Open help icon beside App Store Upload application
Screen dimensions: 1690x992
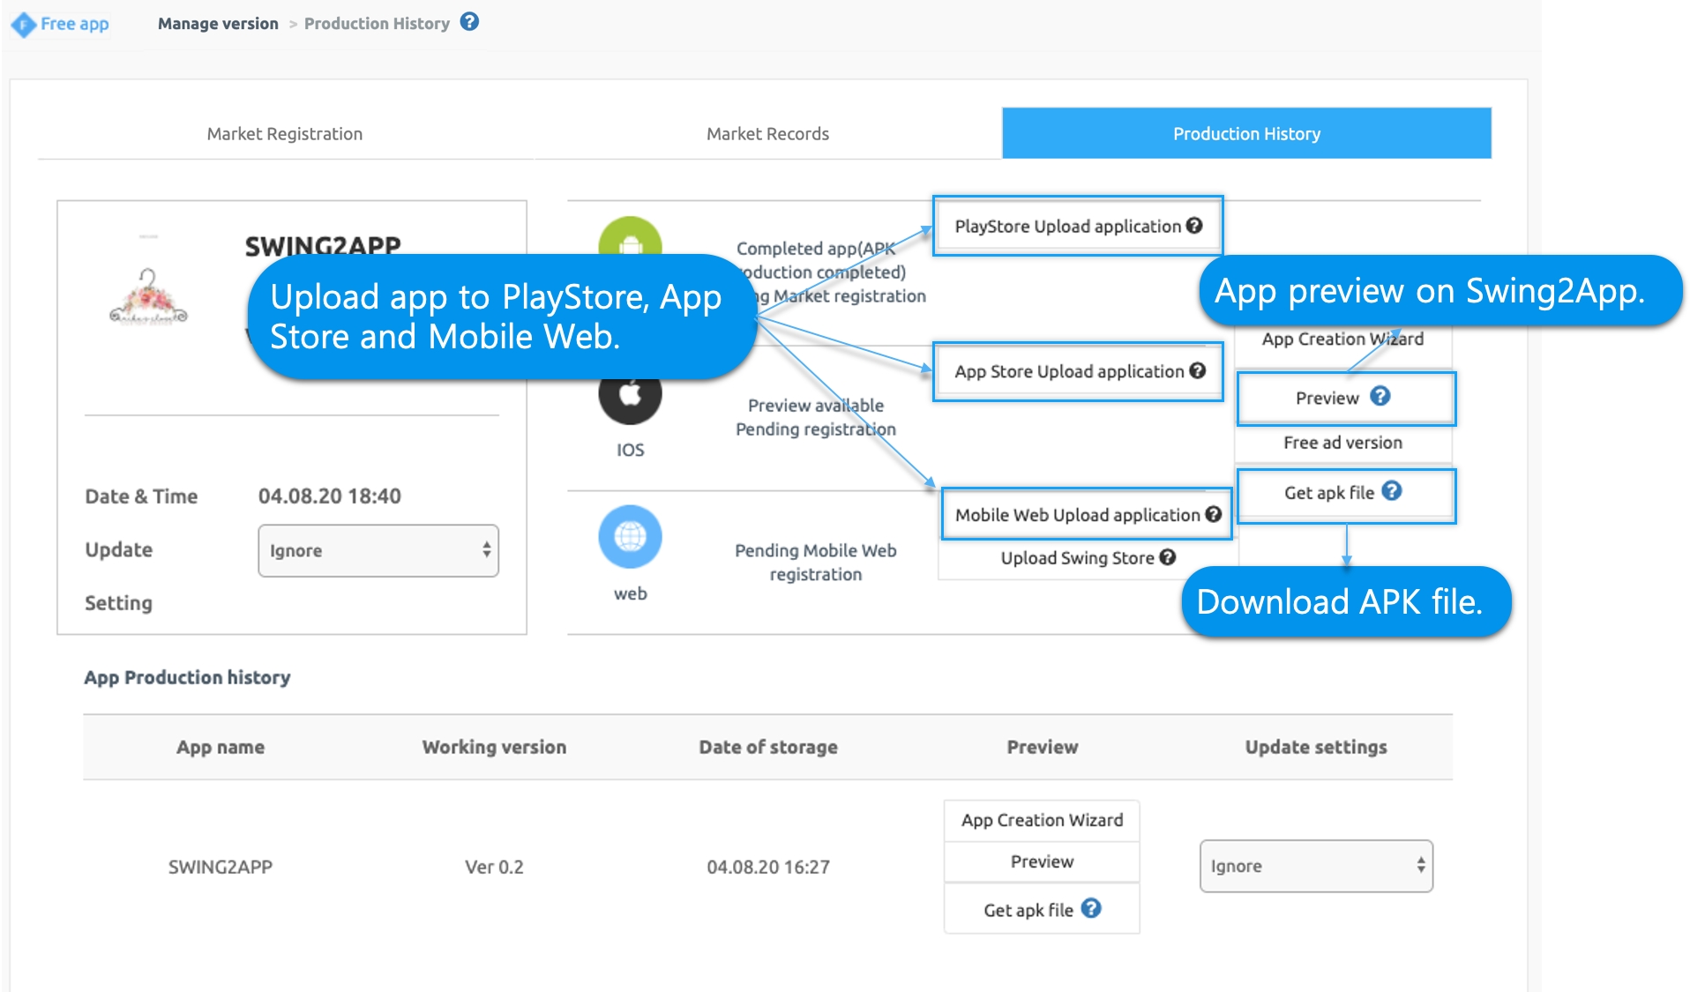(x=1197, y=370)
